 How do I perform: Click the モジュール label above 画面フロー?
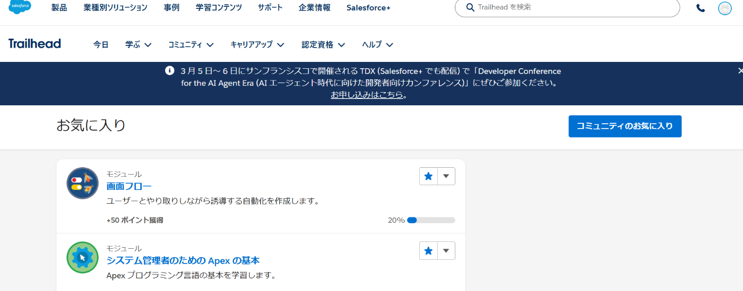click(124, 174)
